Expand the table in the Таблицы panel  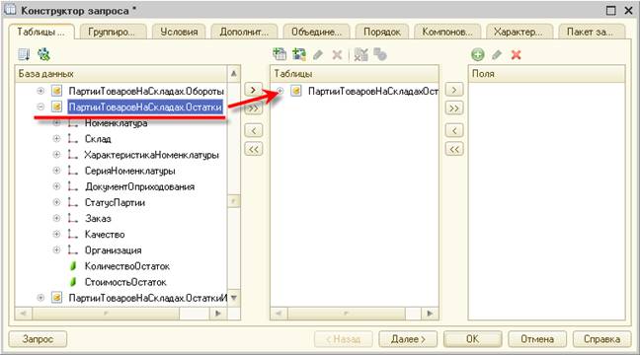pos(280,91)
